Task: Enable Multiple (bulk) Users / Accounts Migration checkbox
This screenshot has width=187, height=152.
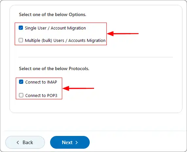Action: (x=21, y=40)
